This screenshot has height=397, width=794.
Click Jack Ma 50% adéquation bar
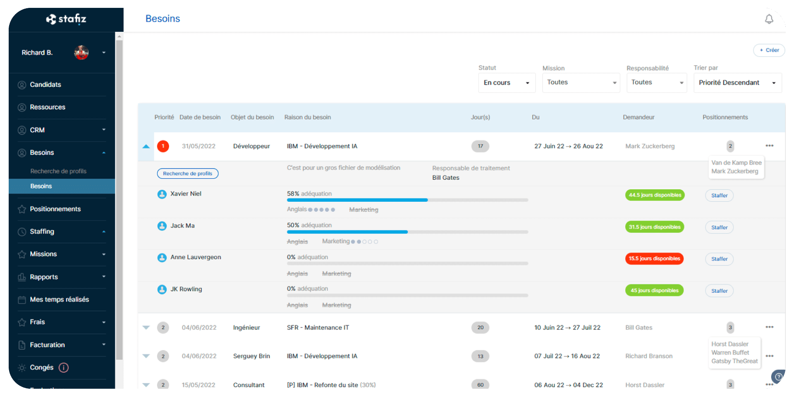click(407, 232)
